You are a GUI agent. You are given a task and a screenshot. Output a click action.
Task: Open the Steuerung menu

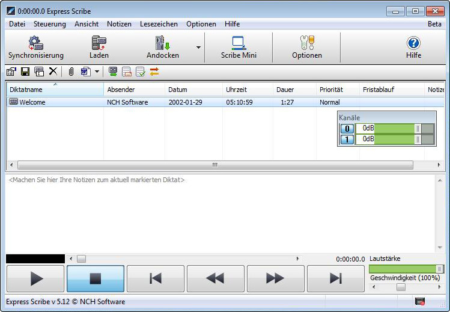[x=50, y=24]
